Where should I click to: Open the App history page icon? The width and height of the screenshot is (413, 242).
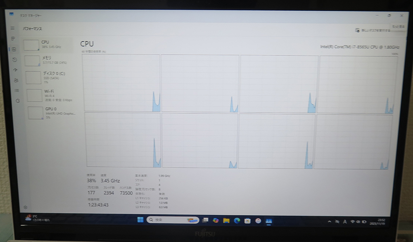click(15, 60)
